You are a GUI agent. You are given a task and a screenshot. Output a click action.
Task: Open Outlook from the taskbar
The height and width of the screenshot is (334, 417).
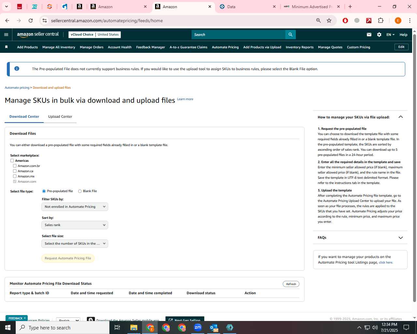(x=214, y=327)
